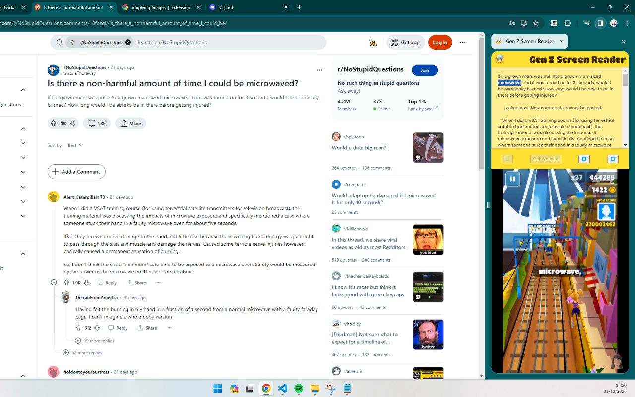Join the r/NoStupidQuestions community
Screen dimensions: 635x397
pyautogui.click(x=425, y=70)
